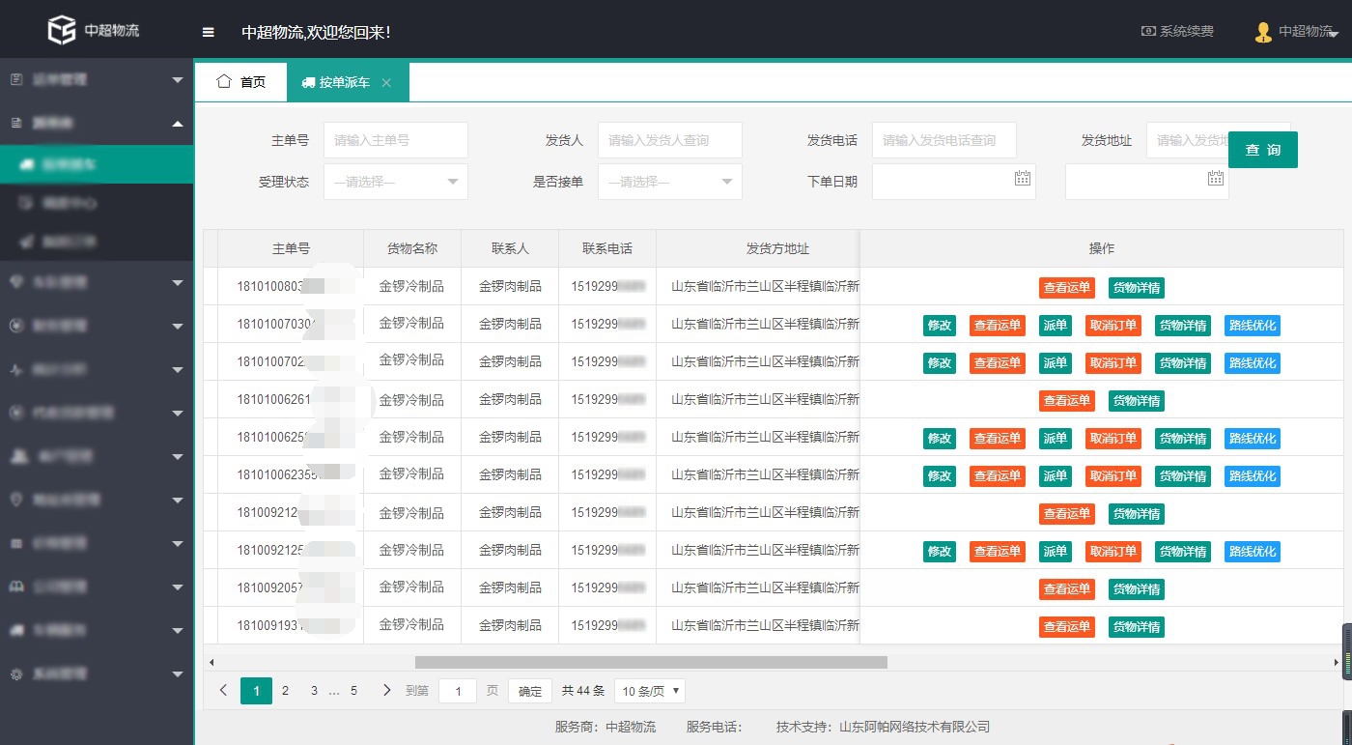Image resolution: width=1352 pixels, height=745 pixels.
Task: Click 修改 for order 1810100703
Action: (940, 326)
